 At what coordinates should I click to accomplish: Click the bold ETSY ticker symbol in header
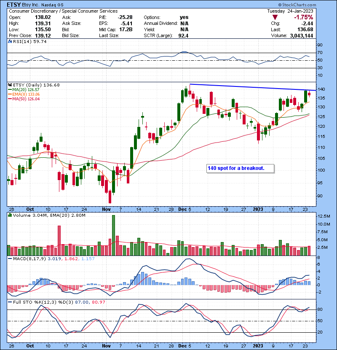pyautogui.click(x=14, y=5)
